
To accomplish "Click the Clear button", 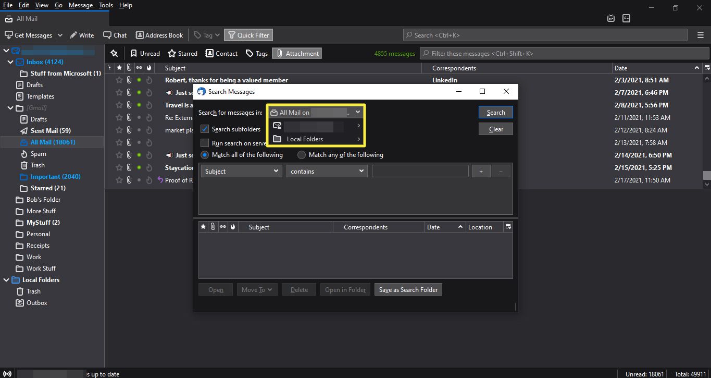I will click(x=496, y=129).
